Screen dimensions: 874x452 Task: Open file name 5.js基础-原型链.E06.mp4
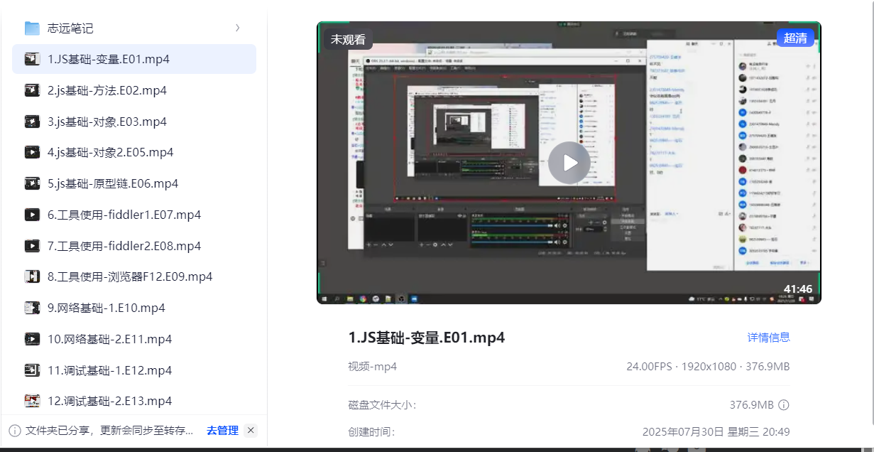coord(113,183)
